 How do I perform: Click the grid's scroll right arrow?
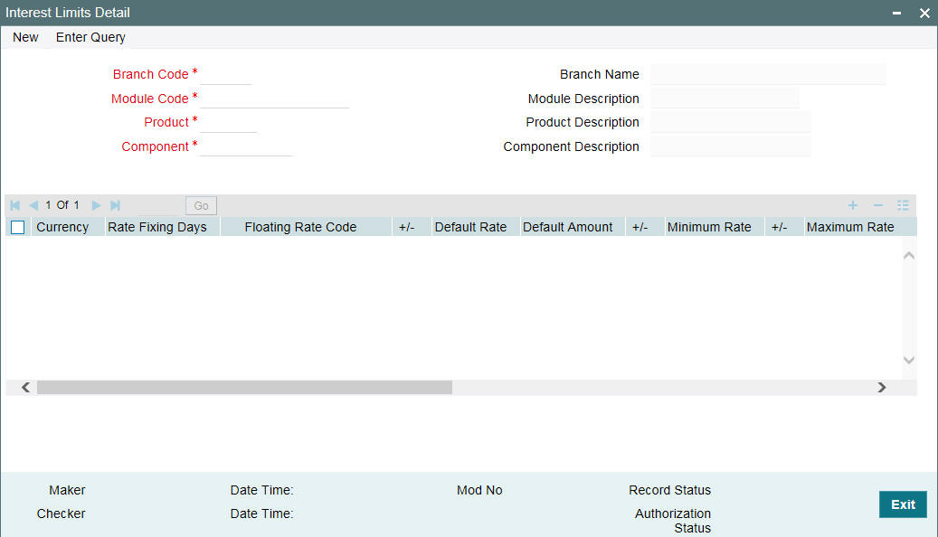pyautogui.click(x=881, y=388)
